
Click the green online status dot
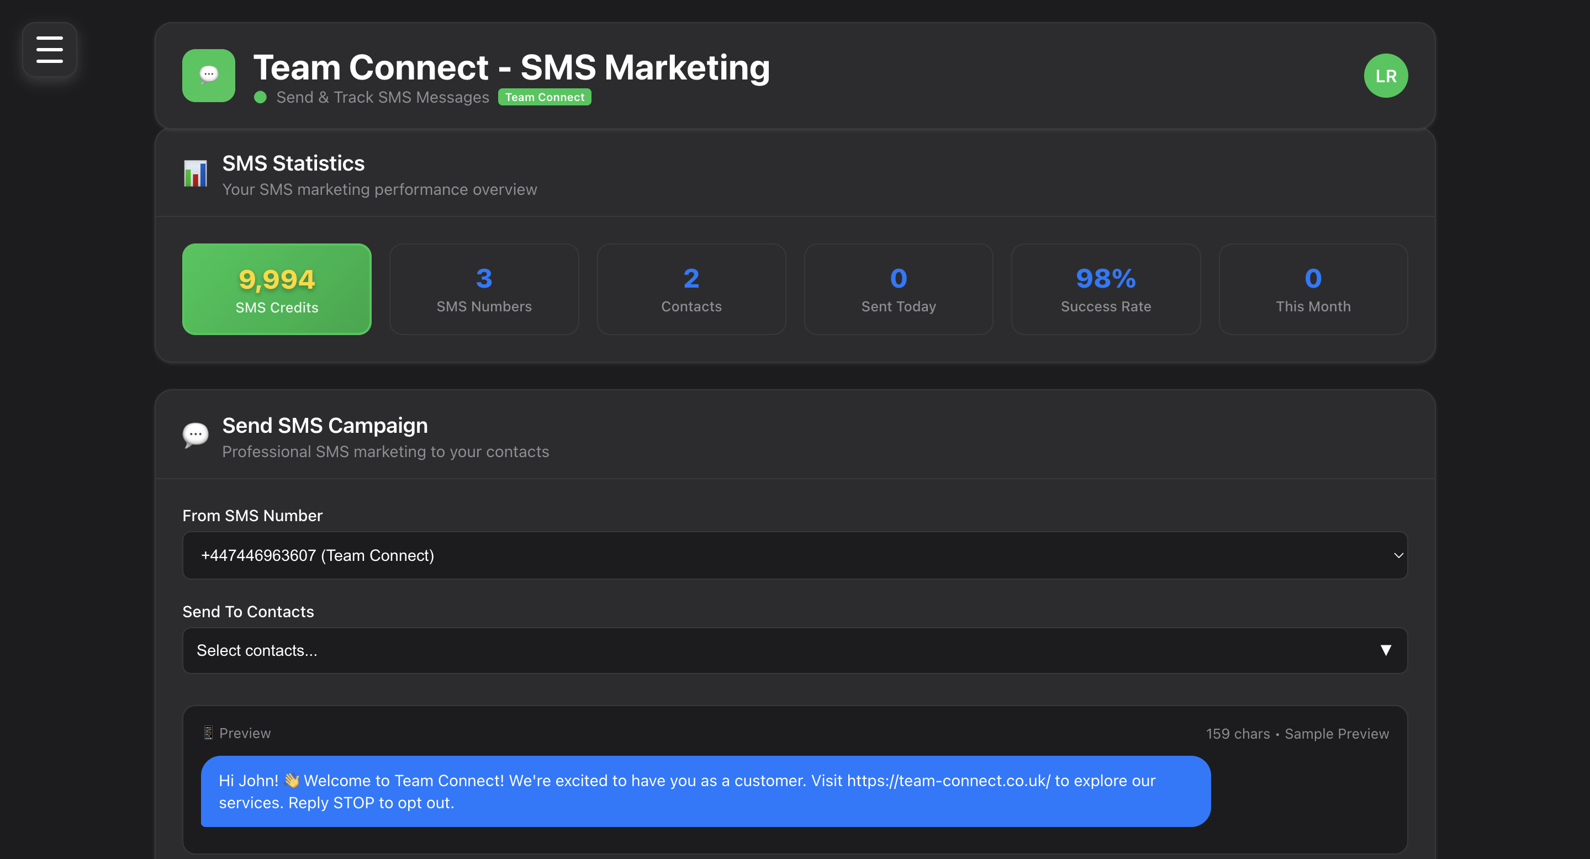pyautogui.click(x=261, y=97)
